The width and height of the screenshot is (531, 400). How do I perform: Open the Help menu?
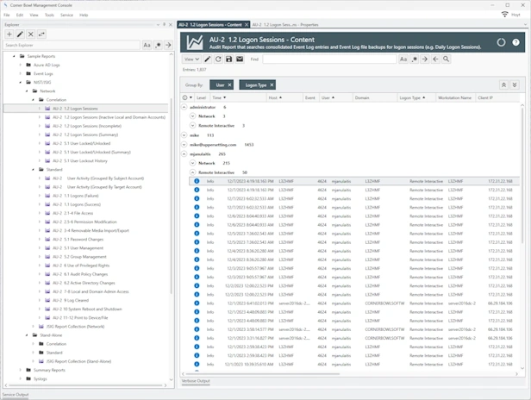tap(84, 15)
